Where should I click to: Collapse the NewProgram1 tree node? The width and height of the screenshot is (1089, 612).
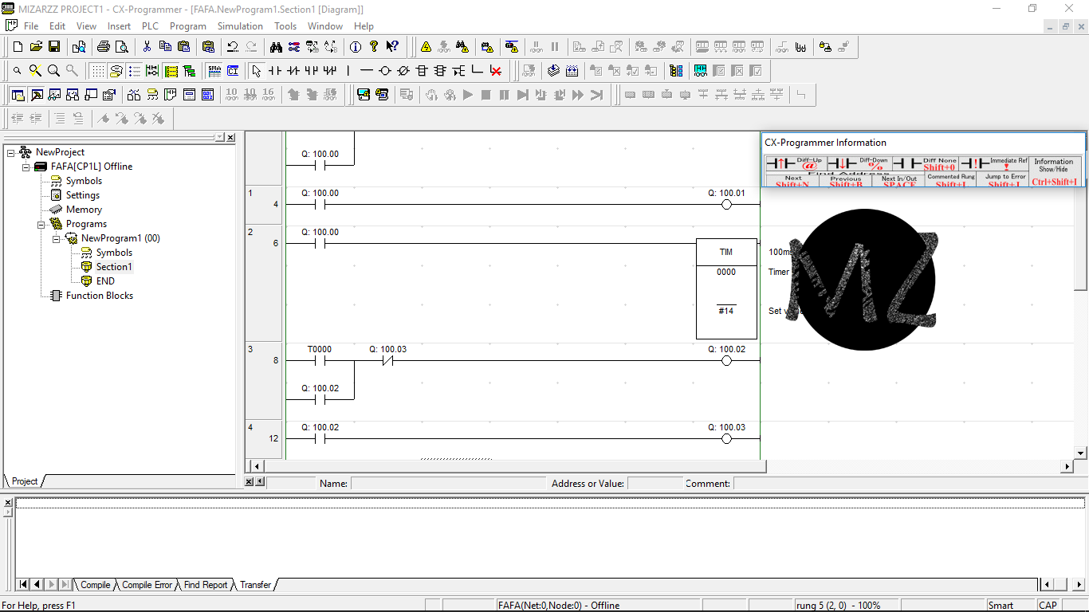[x=56, y=239]
